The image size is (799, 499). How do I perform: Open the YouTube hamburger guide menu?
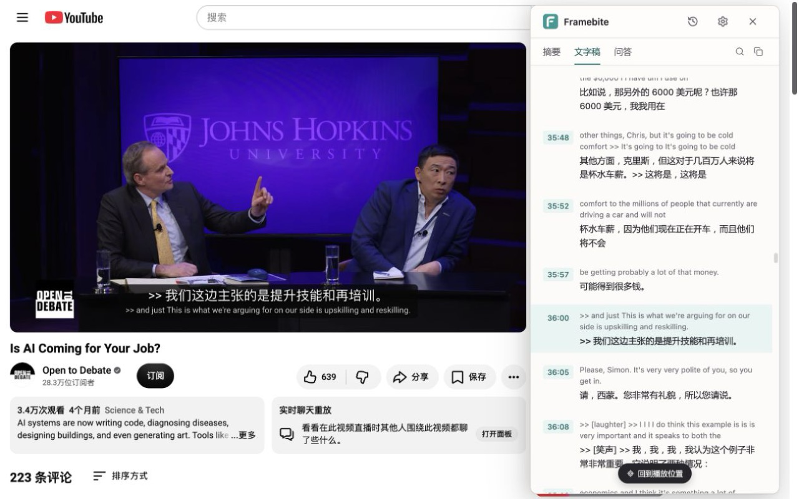pyautogui.click(x=22, y=17)
